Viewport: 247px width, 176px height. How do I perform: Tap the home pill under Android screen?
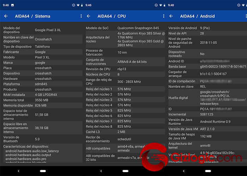point(208,171)
